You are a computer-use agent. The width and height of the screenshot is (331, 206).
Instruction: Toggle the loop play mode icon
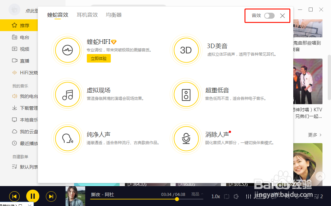pyautogui.click(x=226, y=197)
